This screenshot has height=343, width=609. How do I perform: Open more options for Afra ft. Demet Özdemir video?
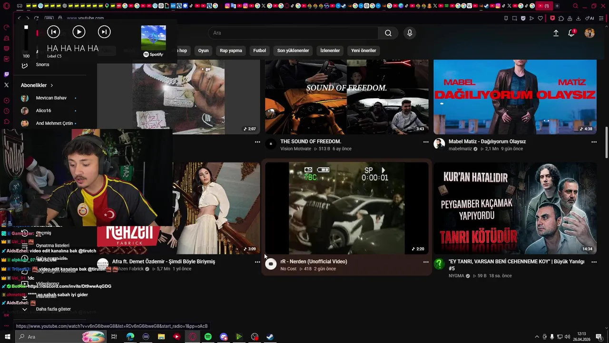pyautogui.click(x=257, y=262)
